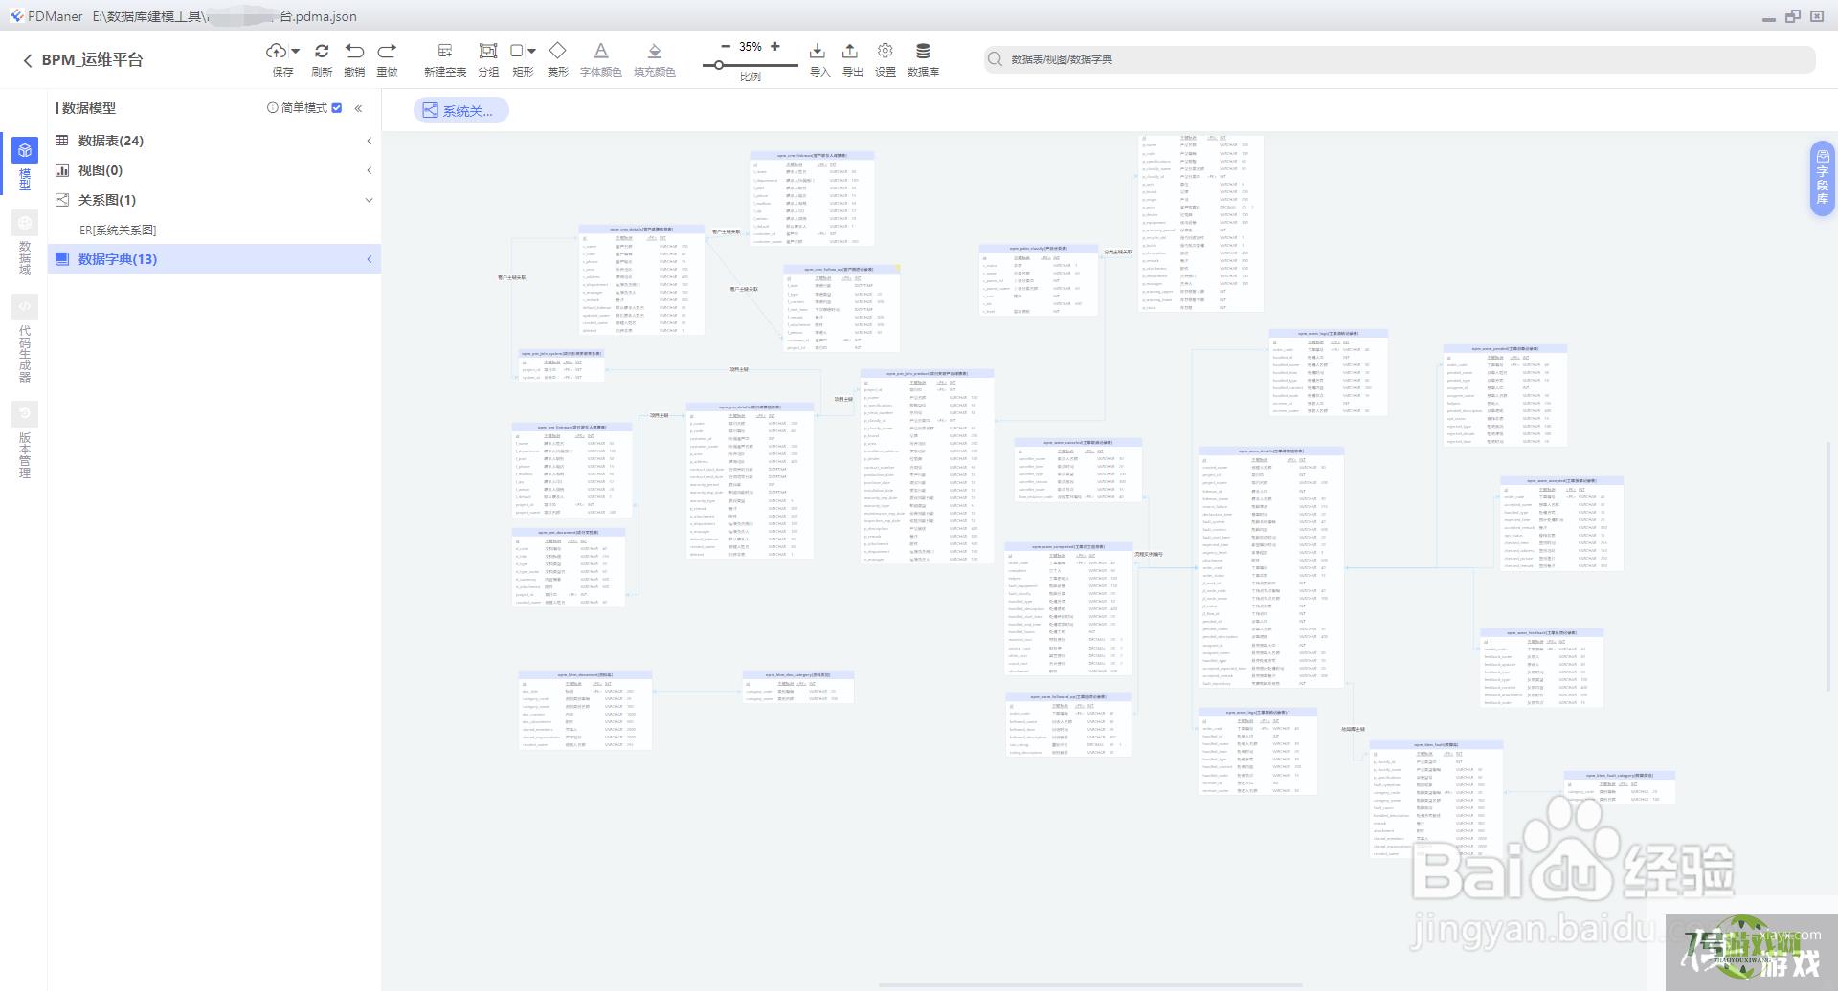
Task: Switch to the Code Generator (代码生成器) sidebar tab
Action: [x=25, y=339]
